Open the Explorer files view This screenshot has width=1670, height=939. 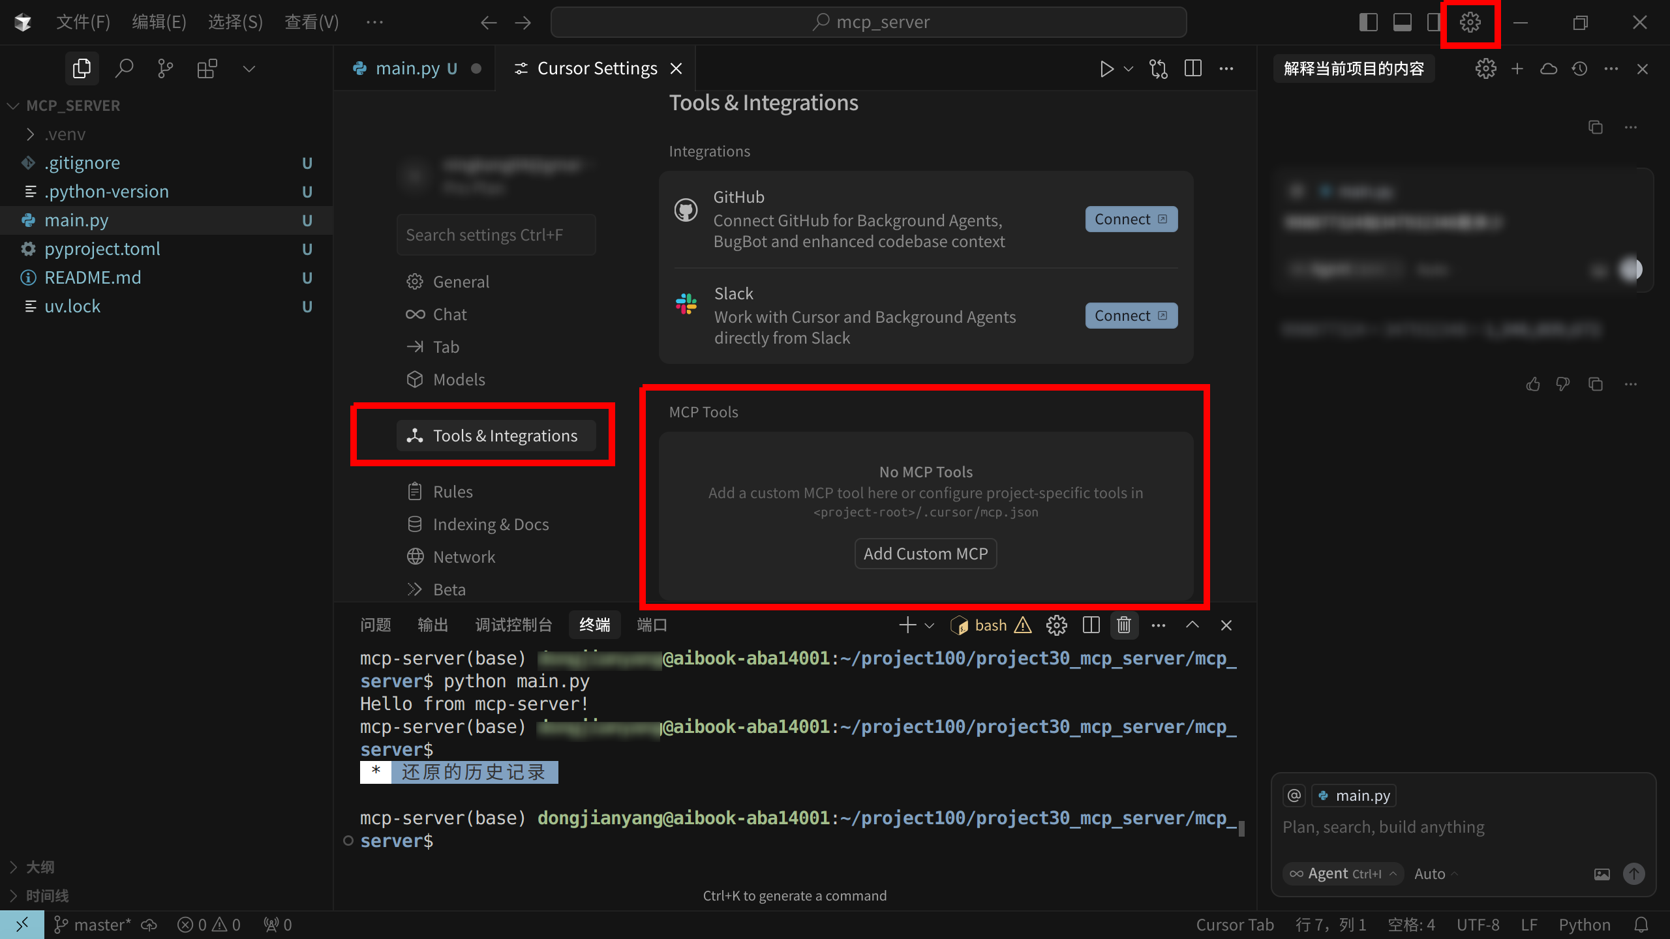pos(82,68)
